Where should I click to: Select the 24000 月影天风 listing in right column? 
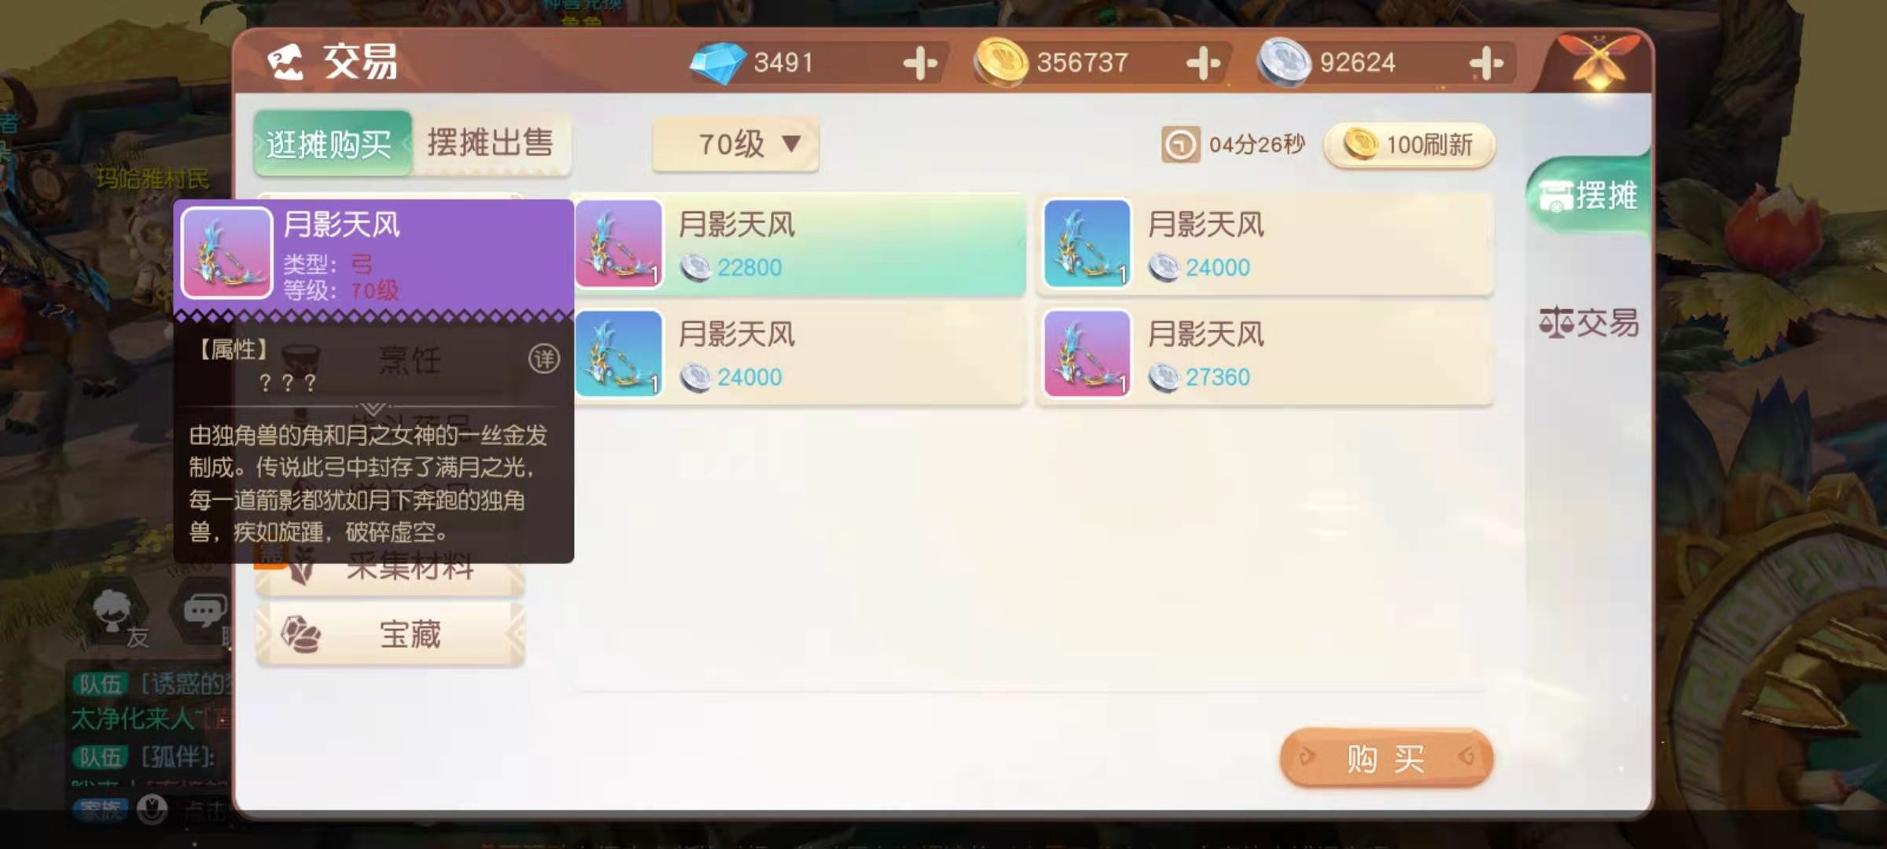tap(1266, 244)
